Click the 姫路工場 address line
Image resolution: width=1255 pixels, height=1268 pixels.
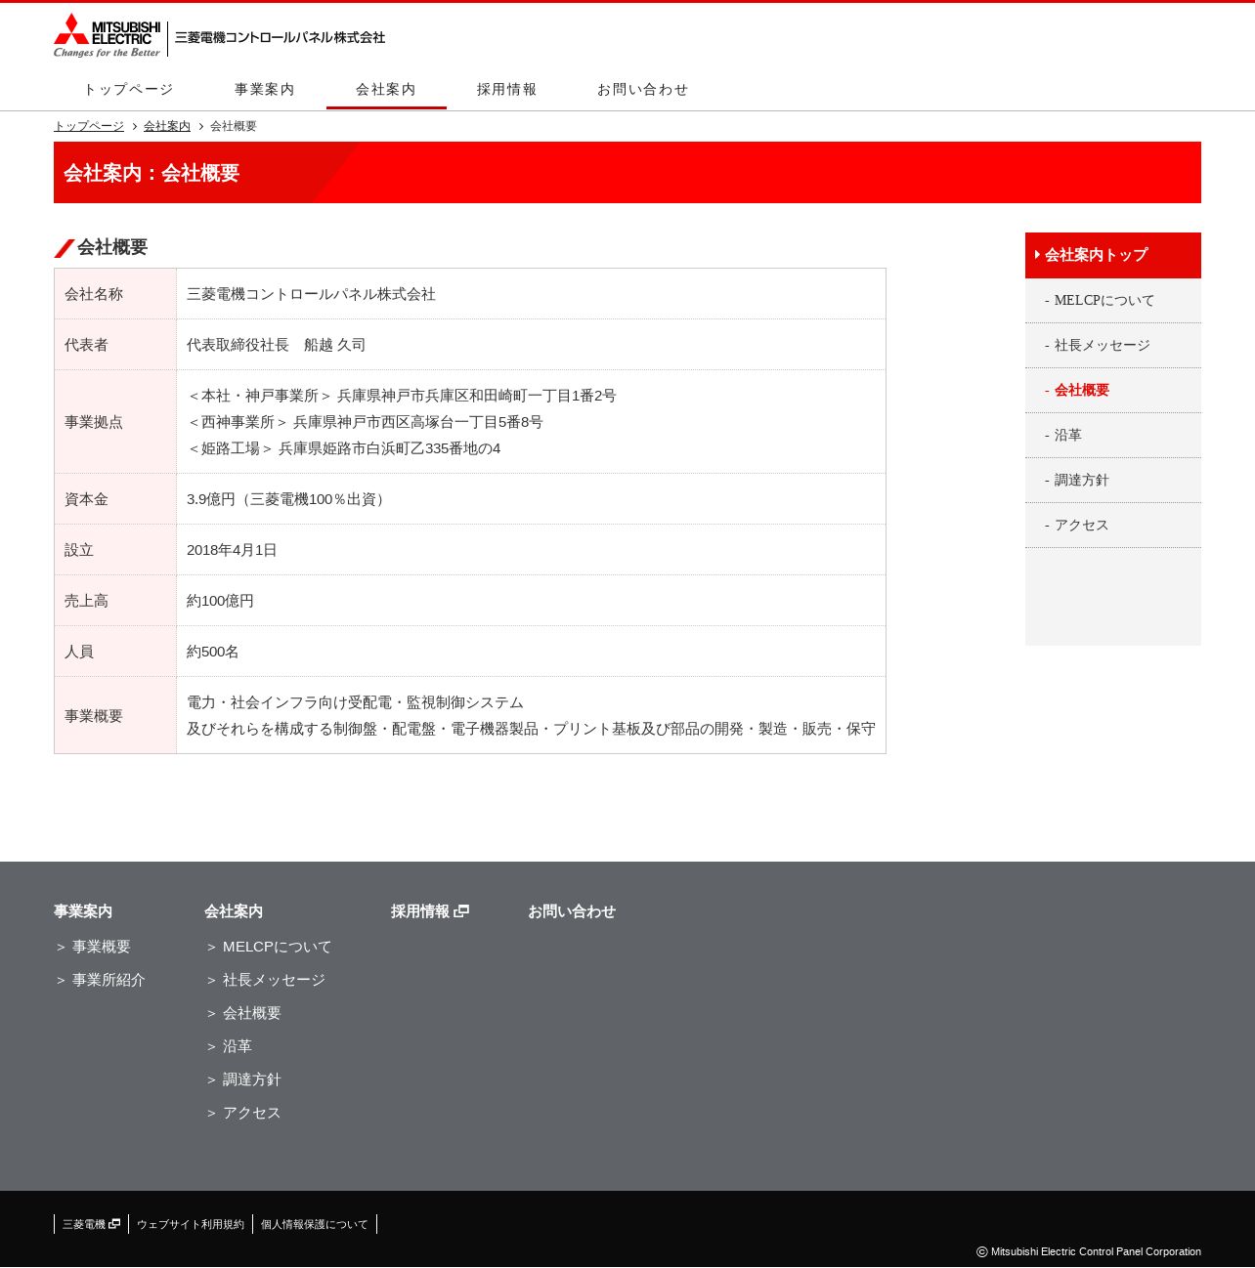[x=344, y=448]
